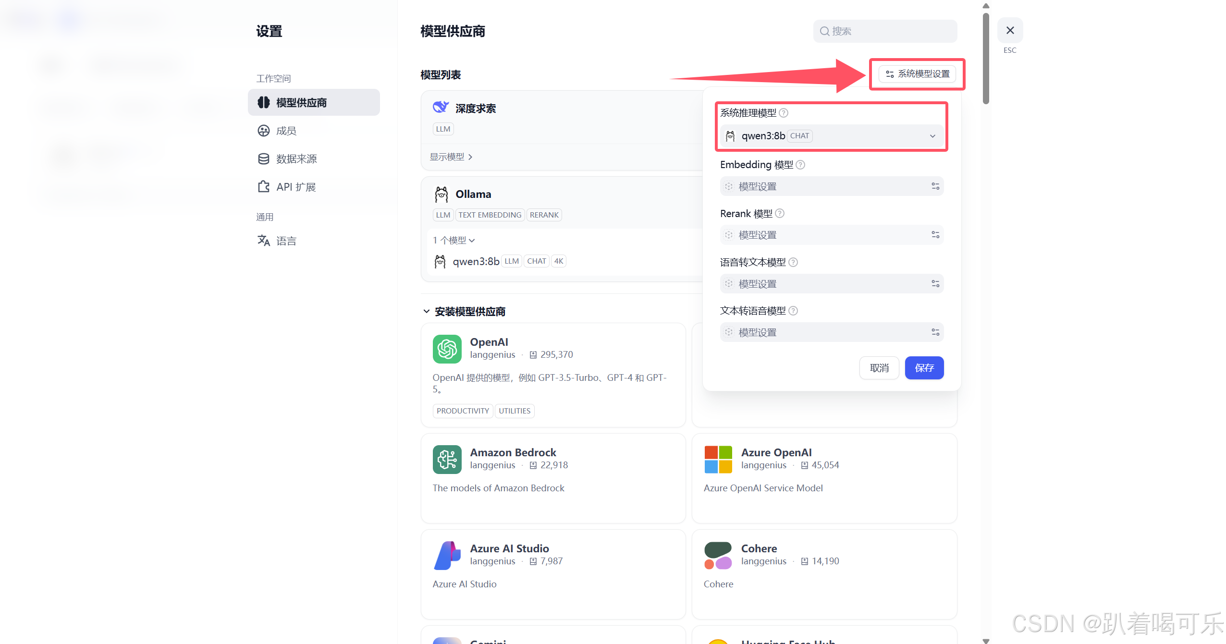Open the Rerank 模型 selector
The image size is (1226, 644).
click(831, 235)
